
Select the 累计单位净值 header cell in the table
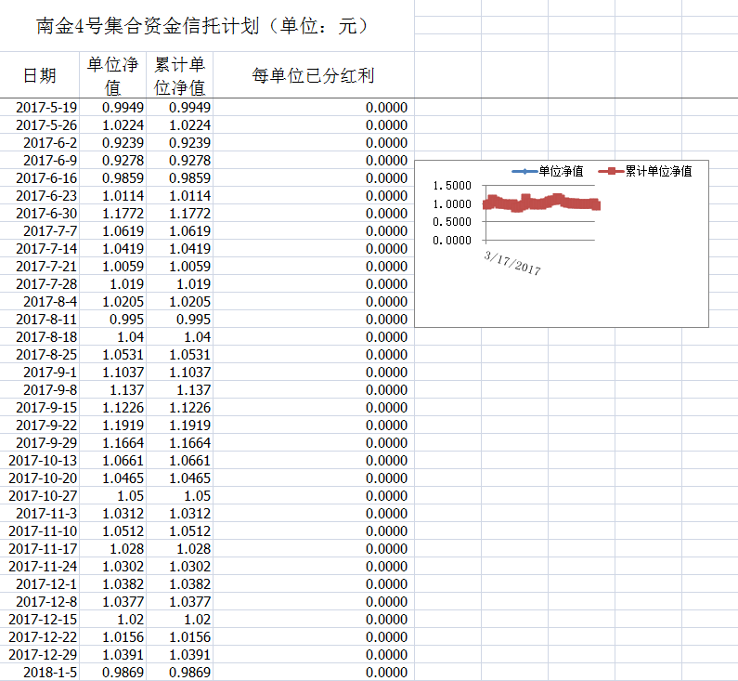pyautogui.click(x=179, y=75)
